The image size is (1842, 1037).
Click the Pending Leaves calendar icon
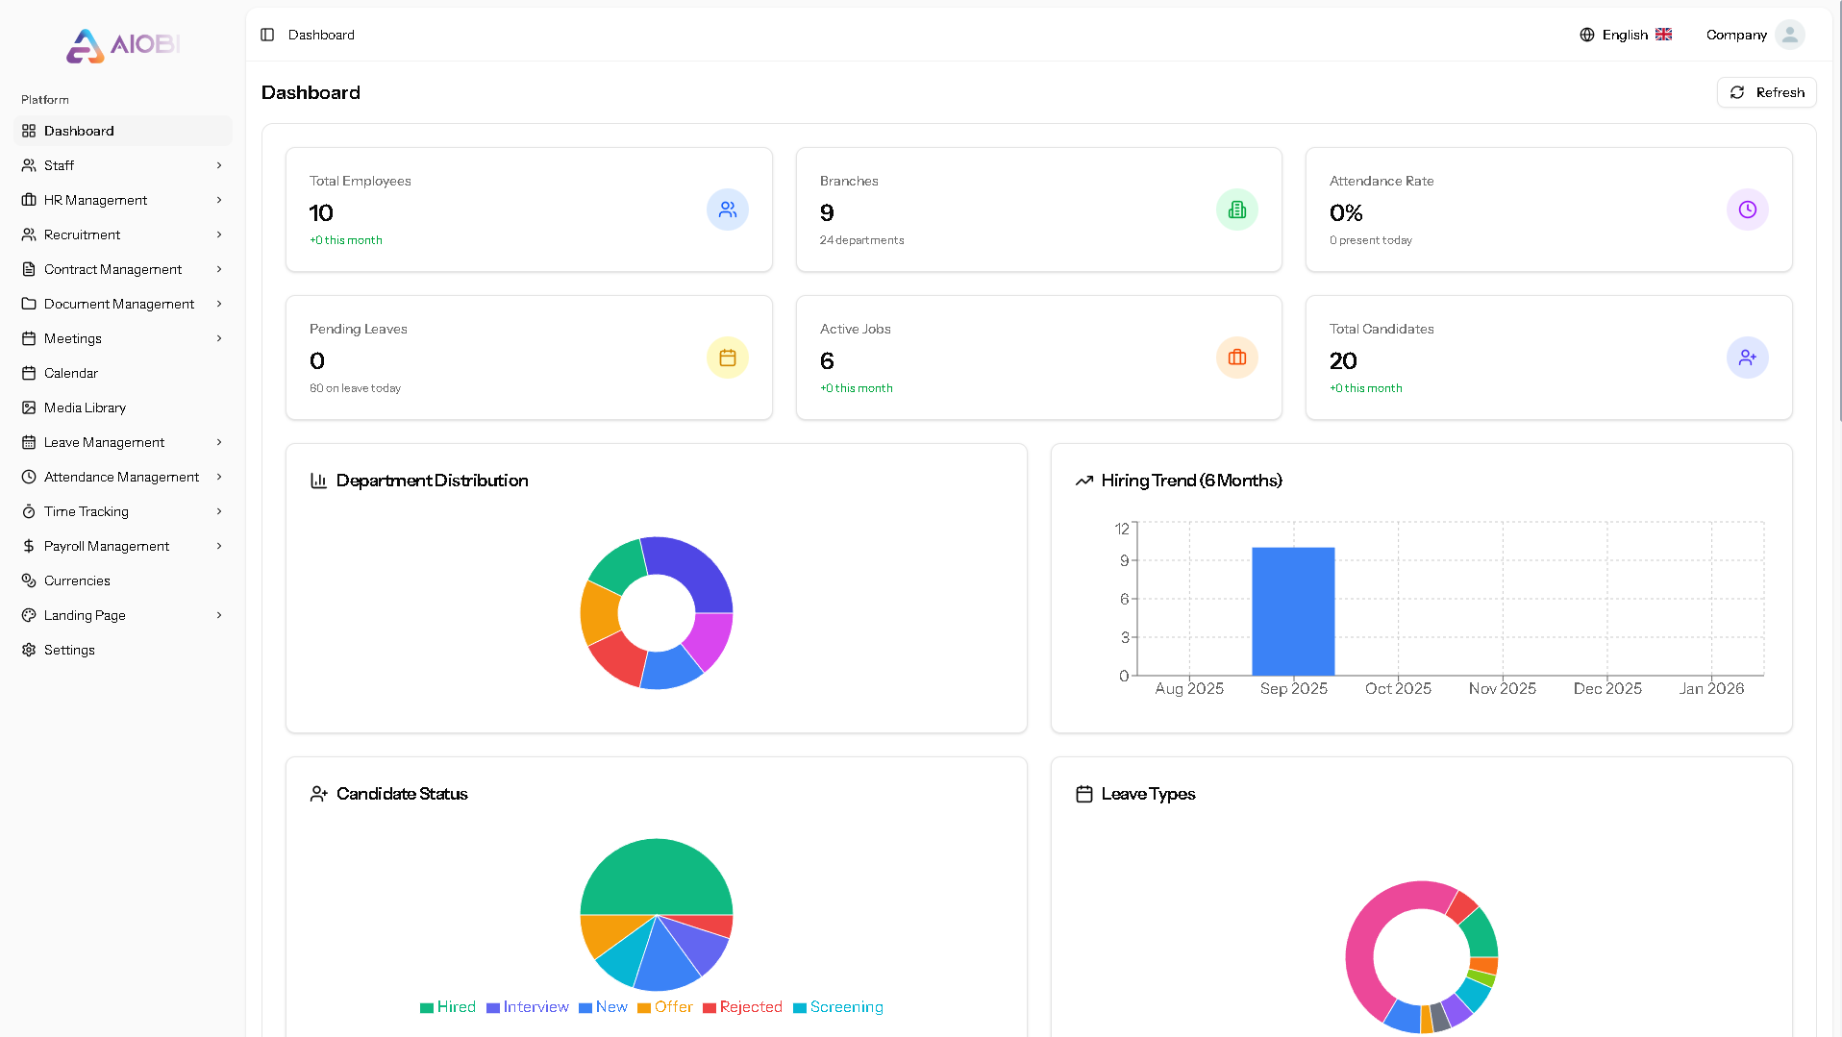727,358
